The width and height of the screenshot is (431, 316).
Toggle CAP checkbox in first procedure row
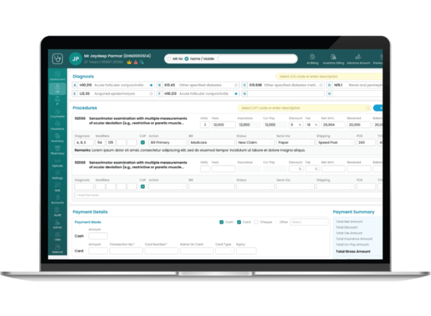click(x=143, y=142)
